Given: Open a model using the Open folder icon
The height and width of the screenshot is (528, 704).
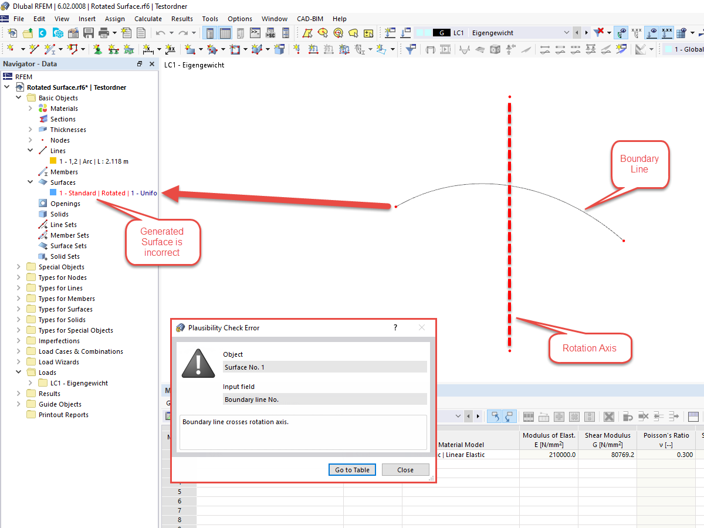Looking at the screenshot, I should coord(28,33).
